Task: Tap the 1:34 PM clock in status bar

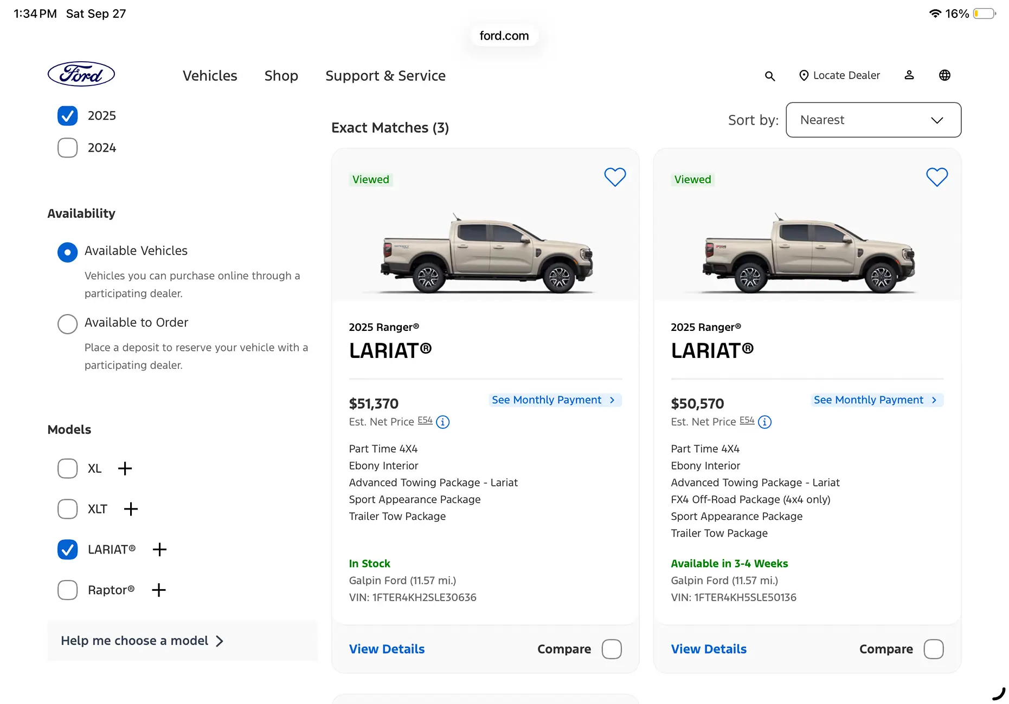Action: click(x=35, y=14)
